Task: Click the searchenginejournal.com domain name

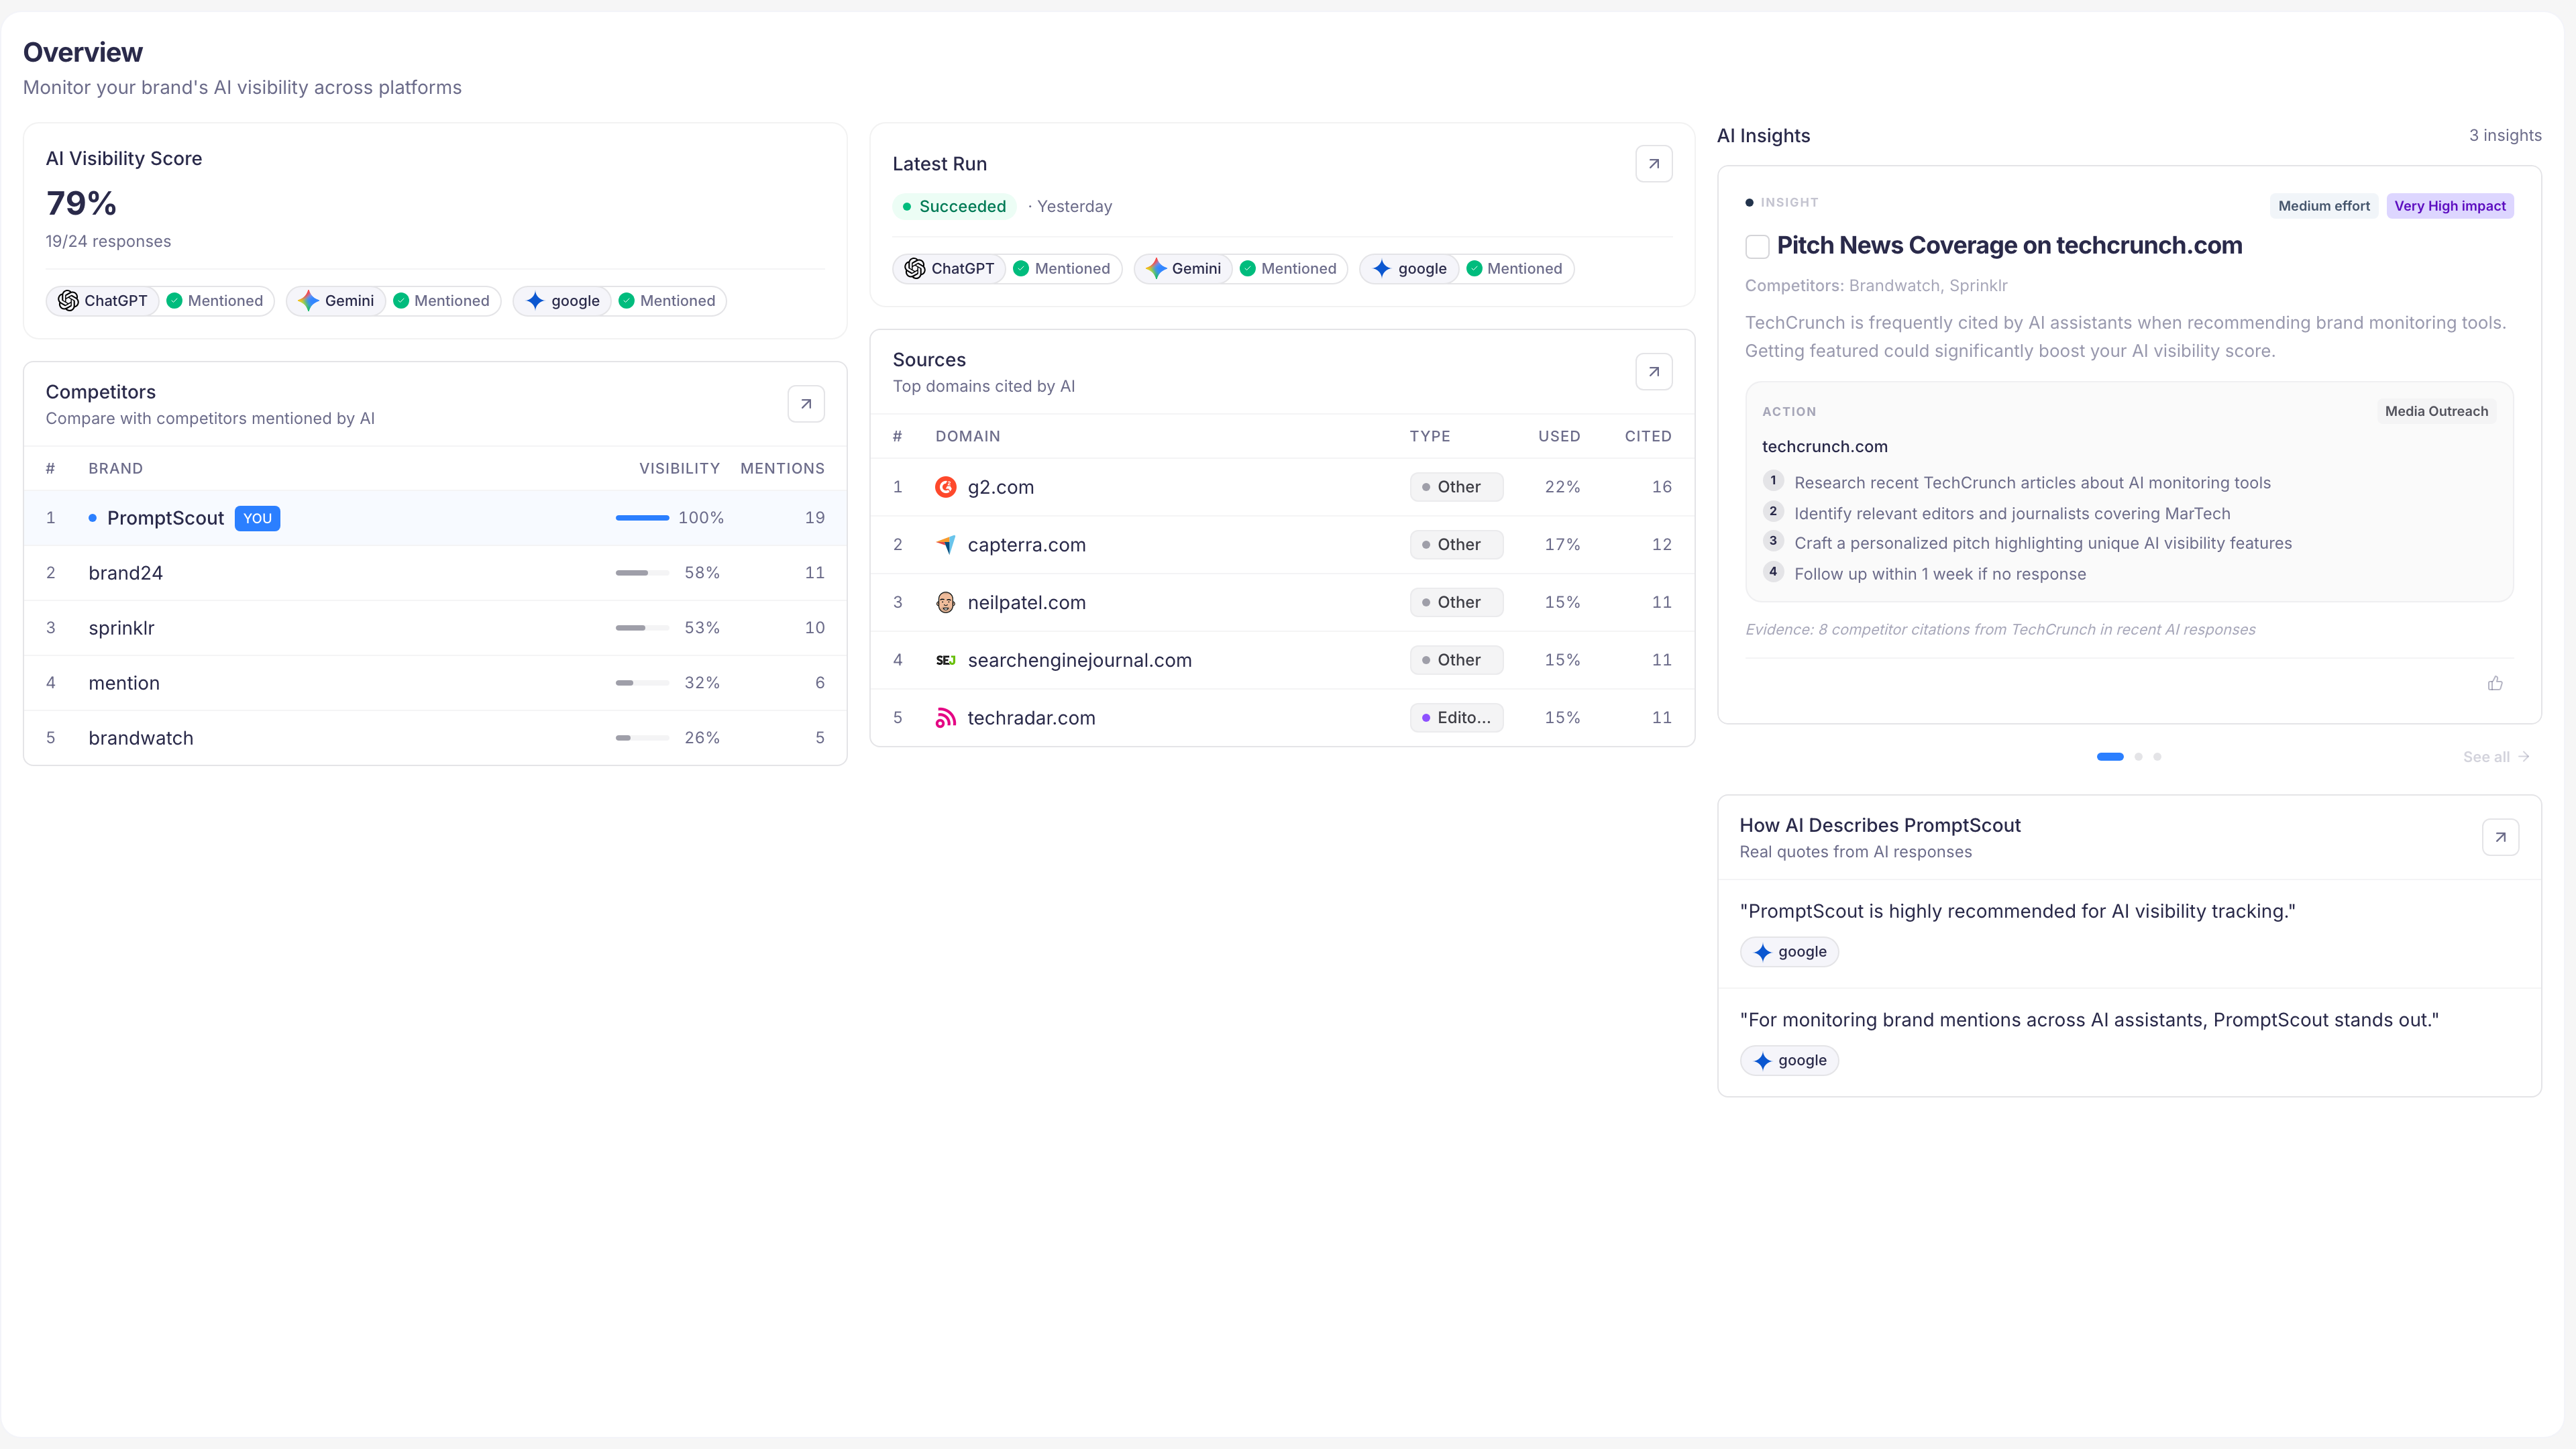Action: tap(1079, 660)
